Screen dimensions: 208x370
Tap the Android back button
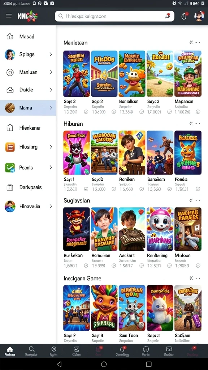point(59,364)
